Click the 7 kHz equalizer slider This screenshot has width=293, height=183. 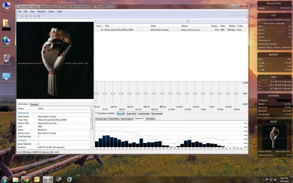211,93
